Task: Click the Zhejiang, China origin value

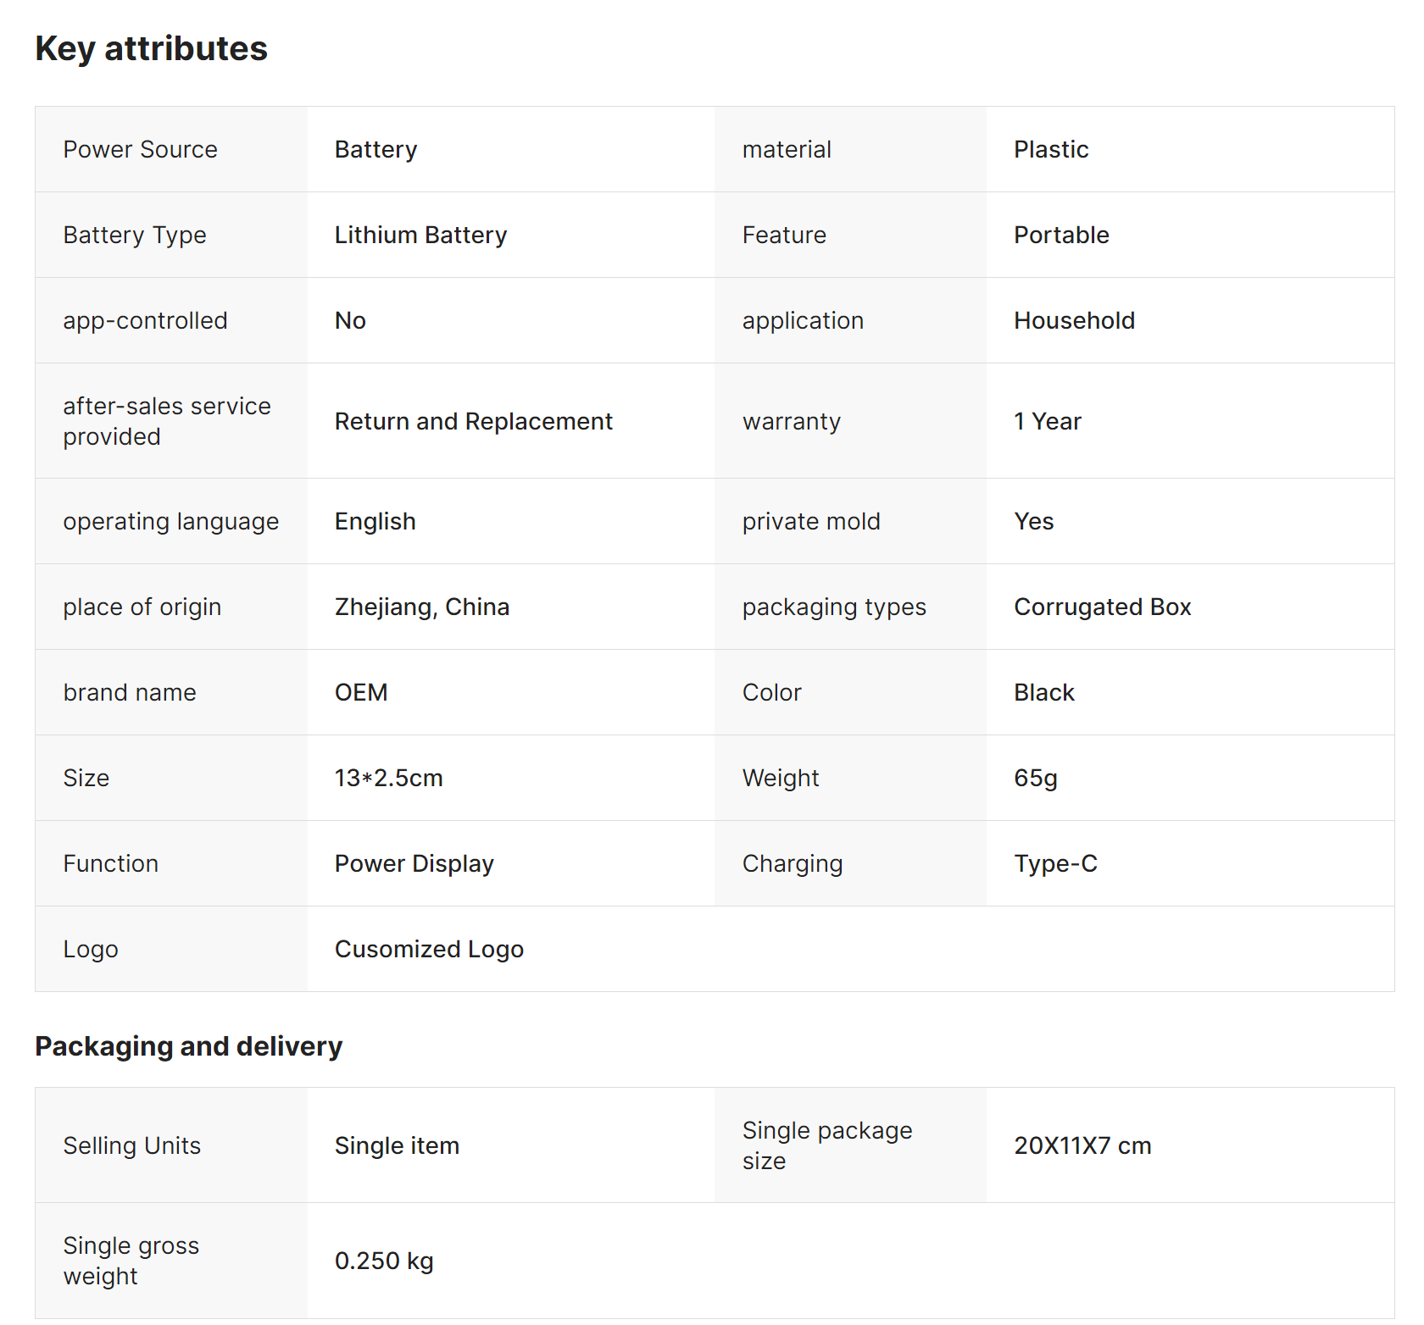Action: pyautogui.click(x=421, y=607)
